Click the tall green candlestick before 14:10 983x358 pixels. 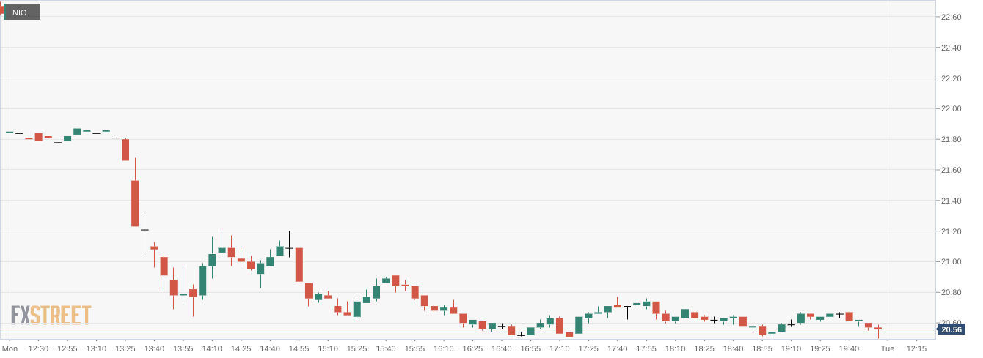click(x=202, y=280)
